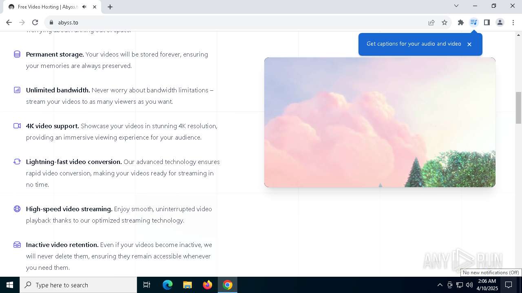
Task: Mute the tab via speaker icon
Action: coord(84,7)
